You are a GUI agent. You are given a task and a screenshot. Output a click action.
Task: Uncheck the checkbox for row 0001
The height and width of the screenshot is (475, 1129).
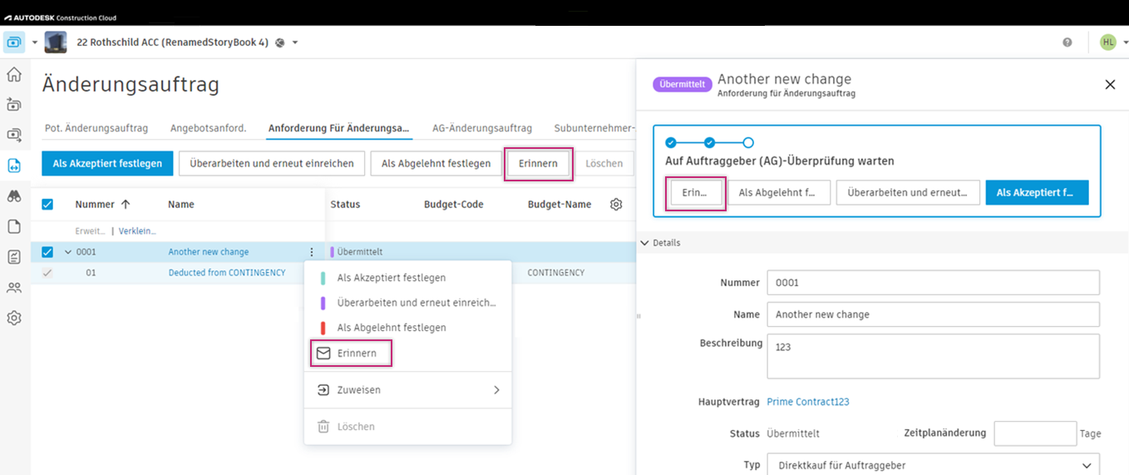click(47, 252)
